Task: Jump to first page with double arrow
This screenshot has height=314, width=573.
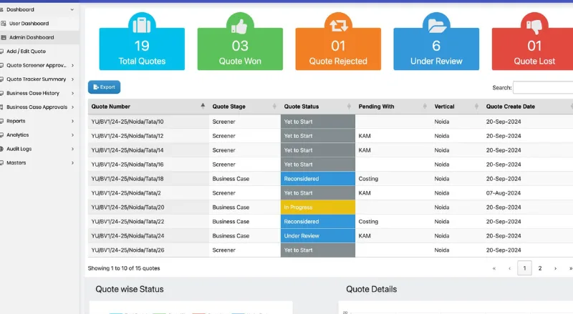Action: (x=494, y=268)
